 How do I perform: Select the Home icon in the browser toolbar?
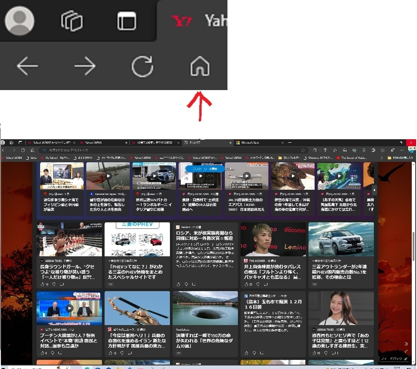click(200, 67)
